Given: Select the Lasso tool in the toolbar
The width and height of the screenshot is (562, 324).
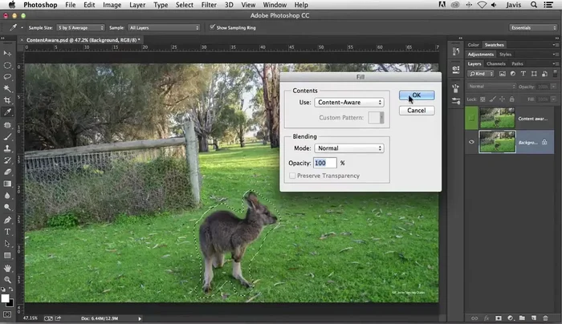Looking at the screenshot, I should (x=7, y=77).
